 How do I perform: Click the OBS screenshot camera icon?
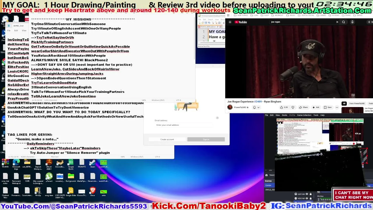(x=266, y=175)
